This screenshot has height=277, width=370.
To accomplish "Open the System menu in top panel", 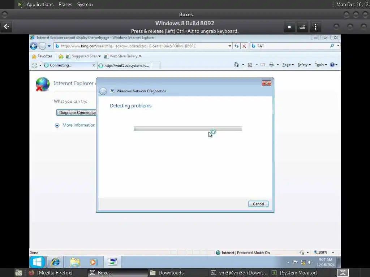I will (85, 4).
